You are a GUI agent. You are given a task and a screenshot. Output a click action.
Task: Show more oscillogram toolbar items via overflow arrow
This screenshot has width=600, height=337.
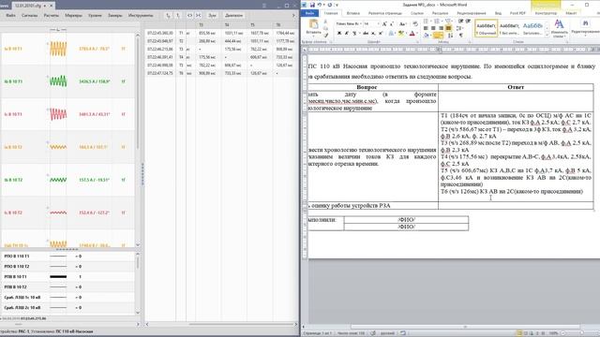(x=293, y=15)
